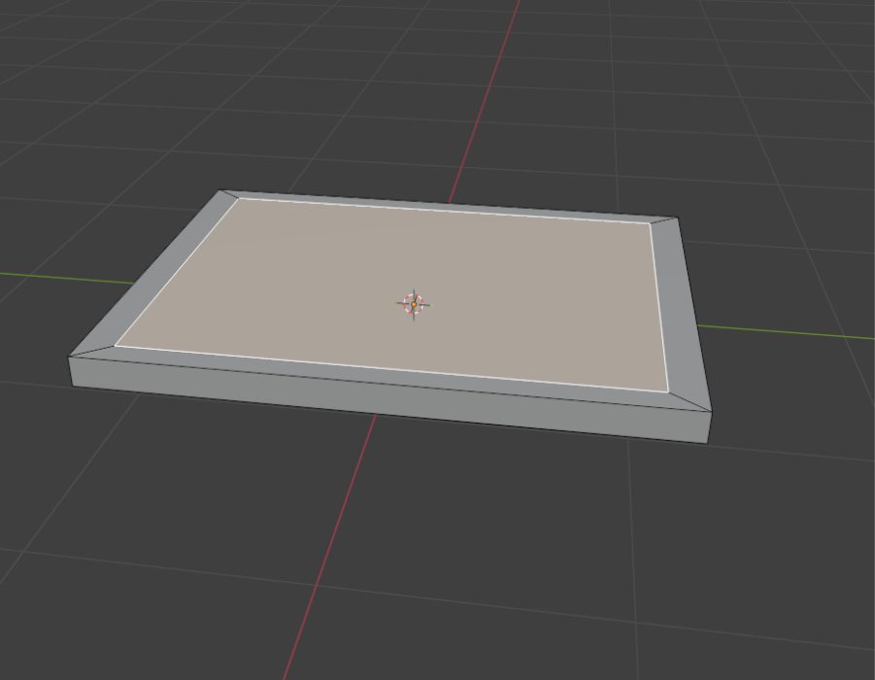Select the front sloped bevel face
Viewport: 875px width, 680px height.
pos(390,378)
